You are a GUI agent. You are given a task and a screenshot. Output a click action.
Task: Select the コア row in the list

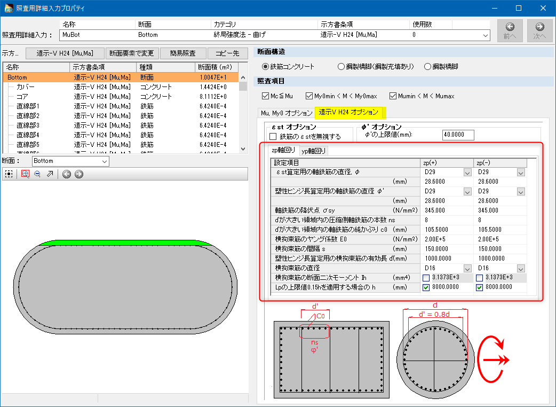pos(121,97)
